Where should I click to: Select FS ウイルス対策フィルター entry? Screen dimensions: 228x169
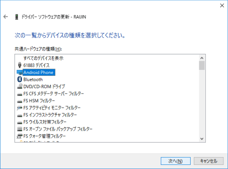[45, 122]
